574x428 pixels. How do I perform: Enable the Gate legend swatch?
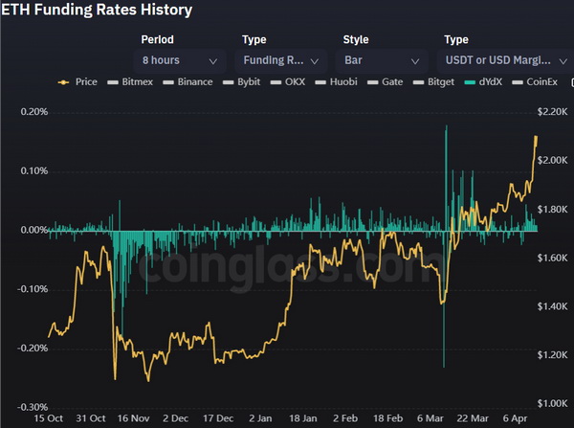(x=374, y=82)
